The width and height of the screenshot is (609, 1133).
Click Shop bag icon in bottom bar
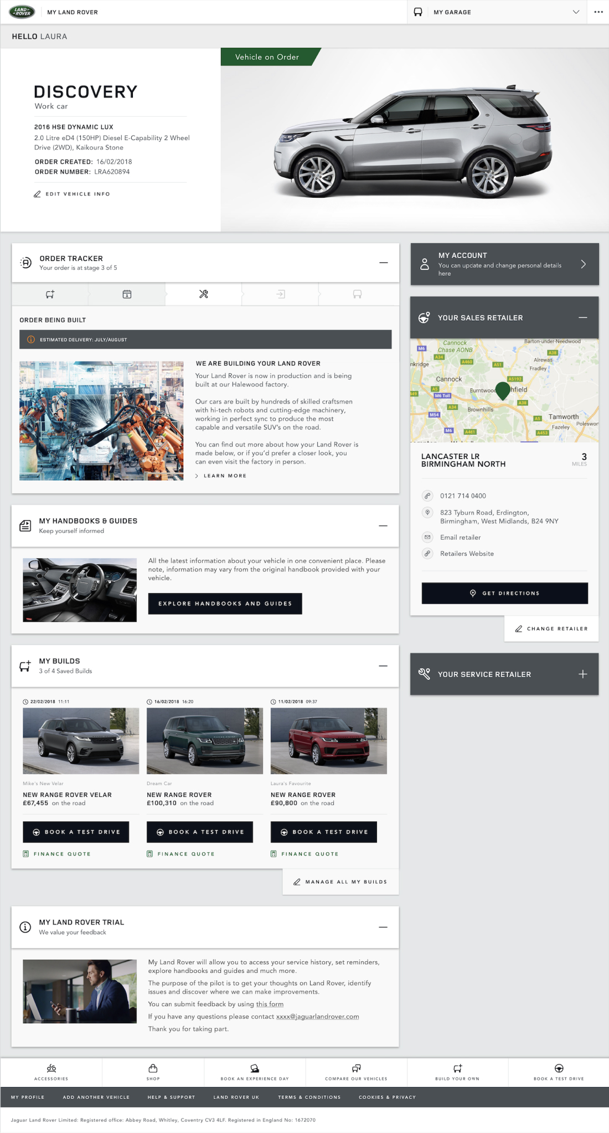point(153,1068)
